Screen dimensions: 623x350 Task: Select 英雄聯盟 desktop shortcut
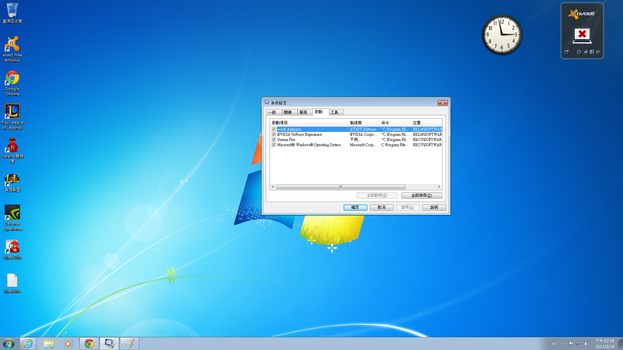[x=12, y=183]
